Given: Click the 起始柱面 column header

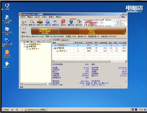Looking at the screenshot, I should click(104, 43).
